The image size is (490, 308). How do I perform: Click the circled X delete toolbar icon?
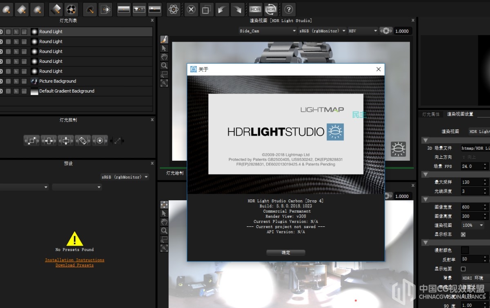point(191,9)
